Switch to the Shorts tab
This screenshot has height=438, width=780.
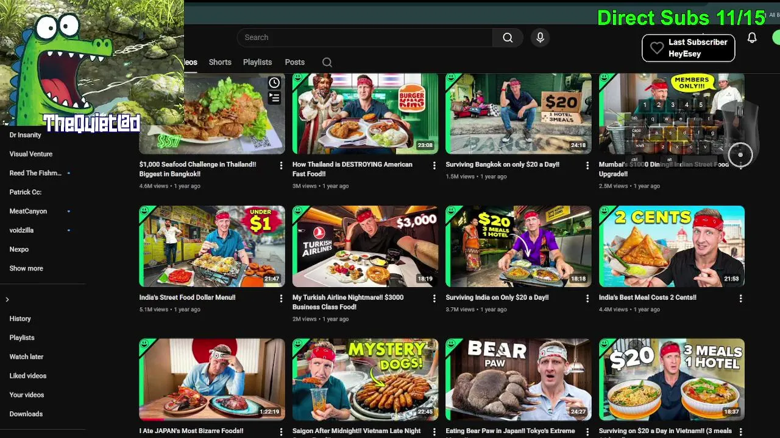(x=220, y=62)
